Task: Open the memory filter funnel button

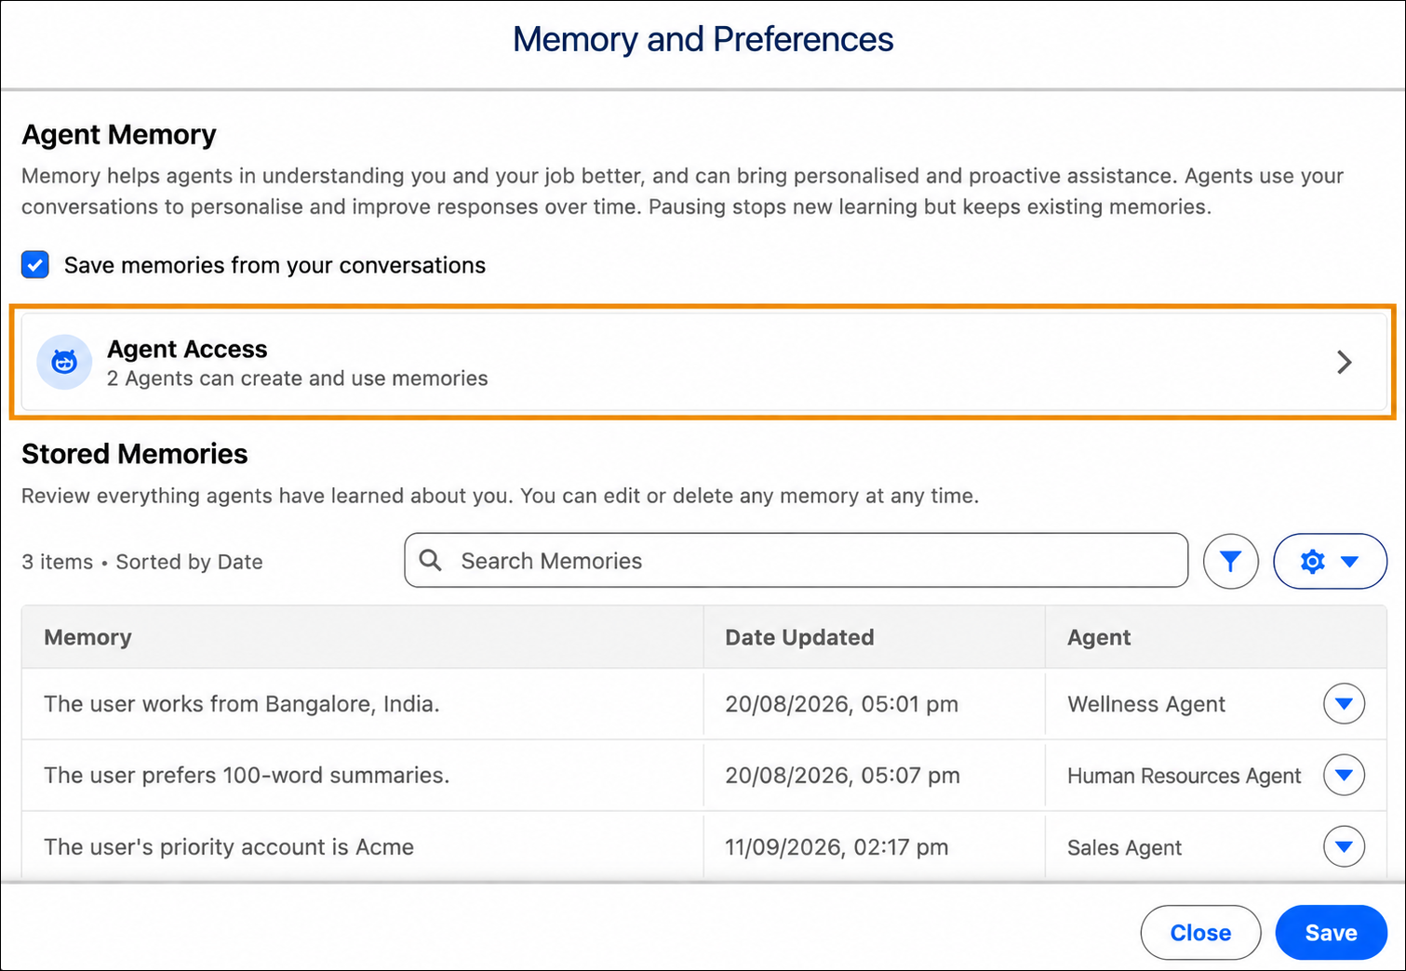Action: point(1230,561)
